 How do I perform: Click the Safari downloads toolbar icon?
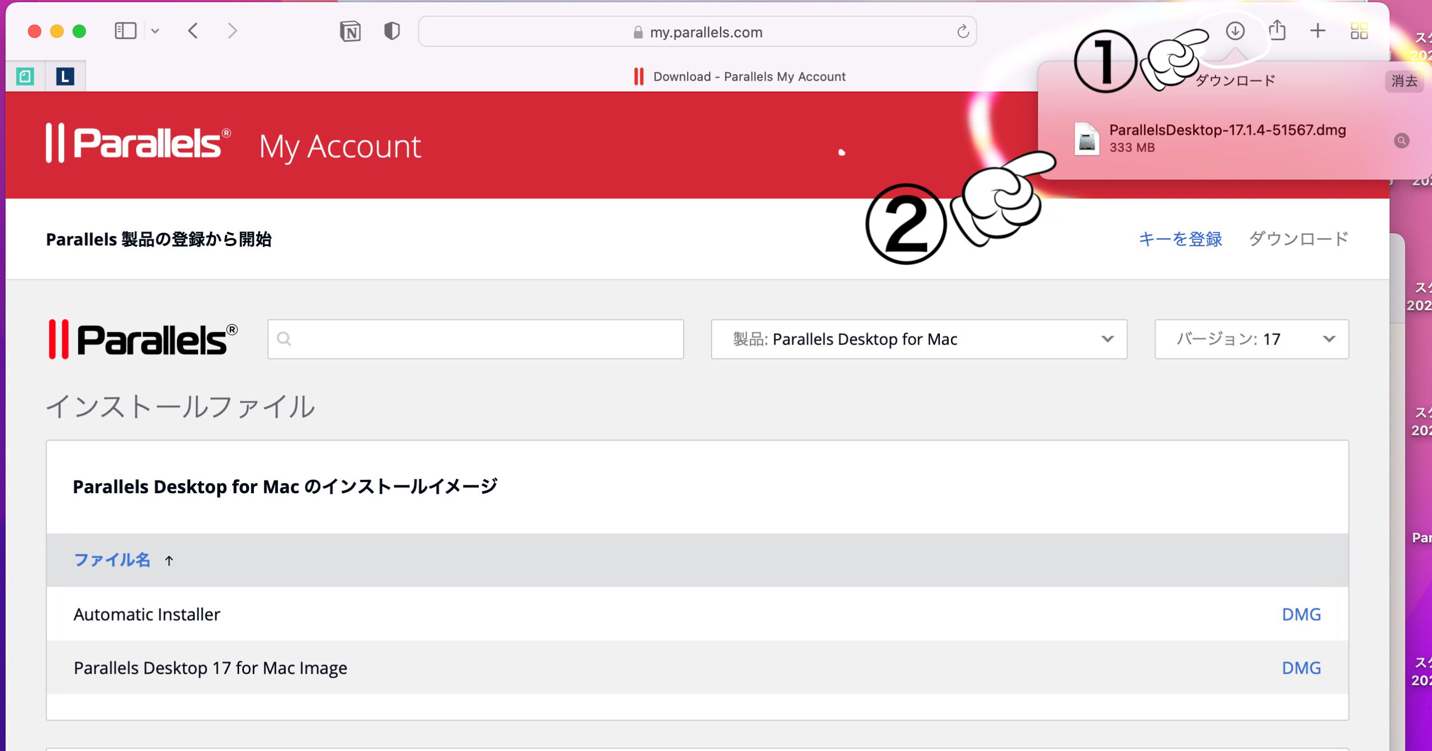[x=1235, y=31]
